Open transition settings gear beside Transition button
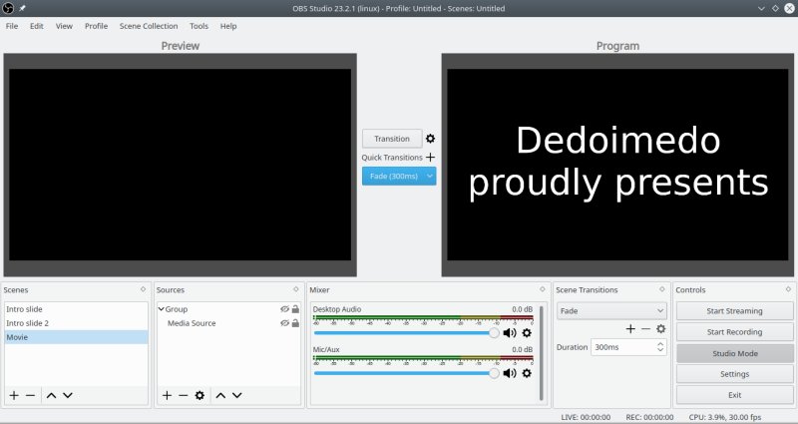This screenshot has height=424, width=798. coord(431,139)
